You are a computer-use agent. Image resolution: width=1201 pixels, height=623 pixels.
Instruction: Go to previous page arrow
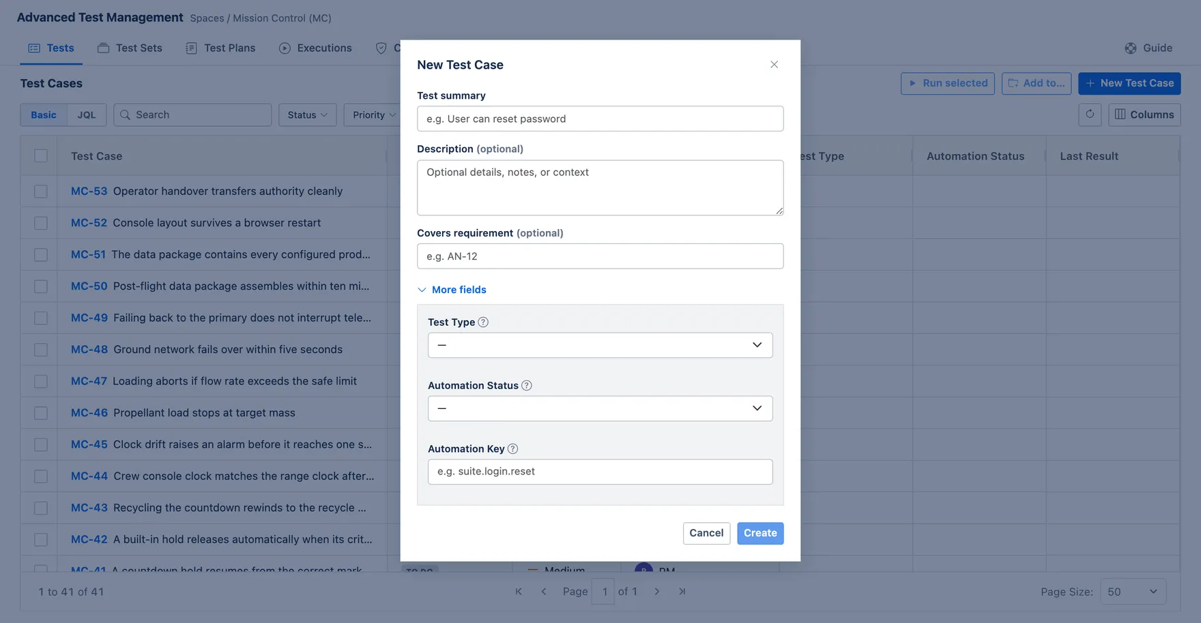[544, 592]
